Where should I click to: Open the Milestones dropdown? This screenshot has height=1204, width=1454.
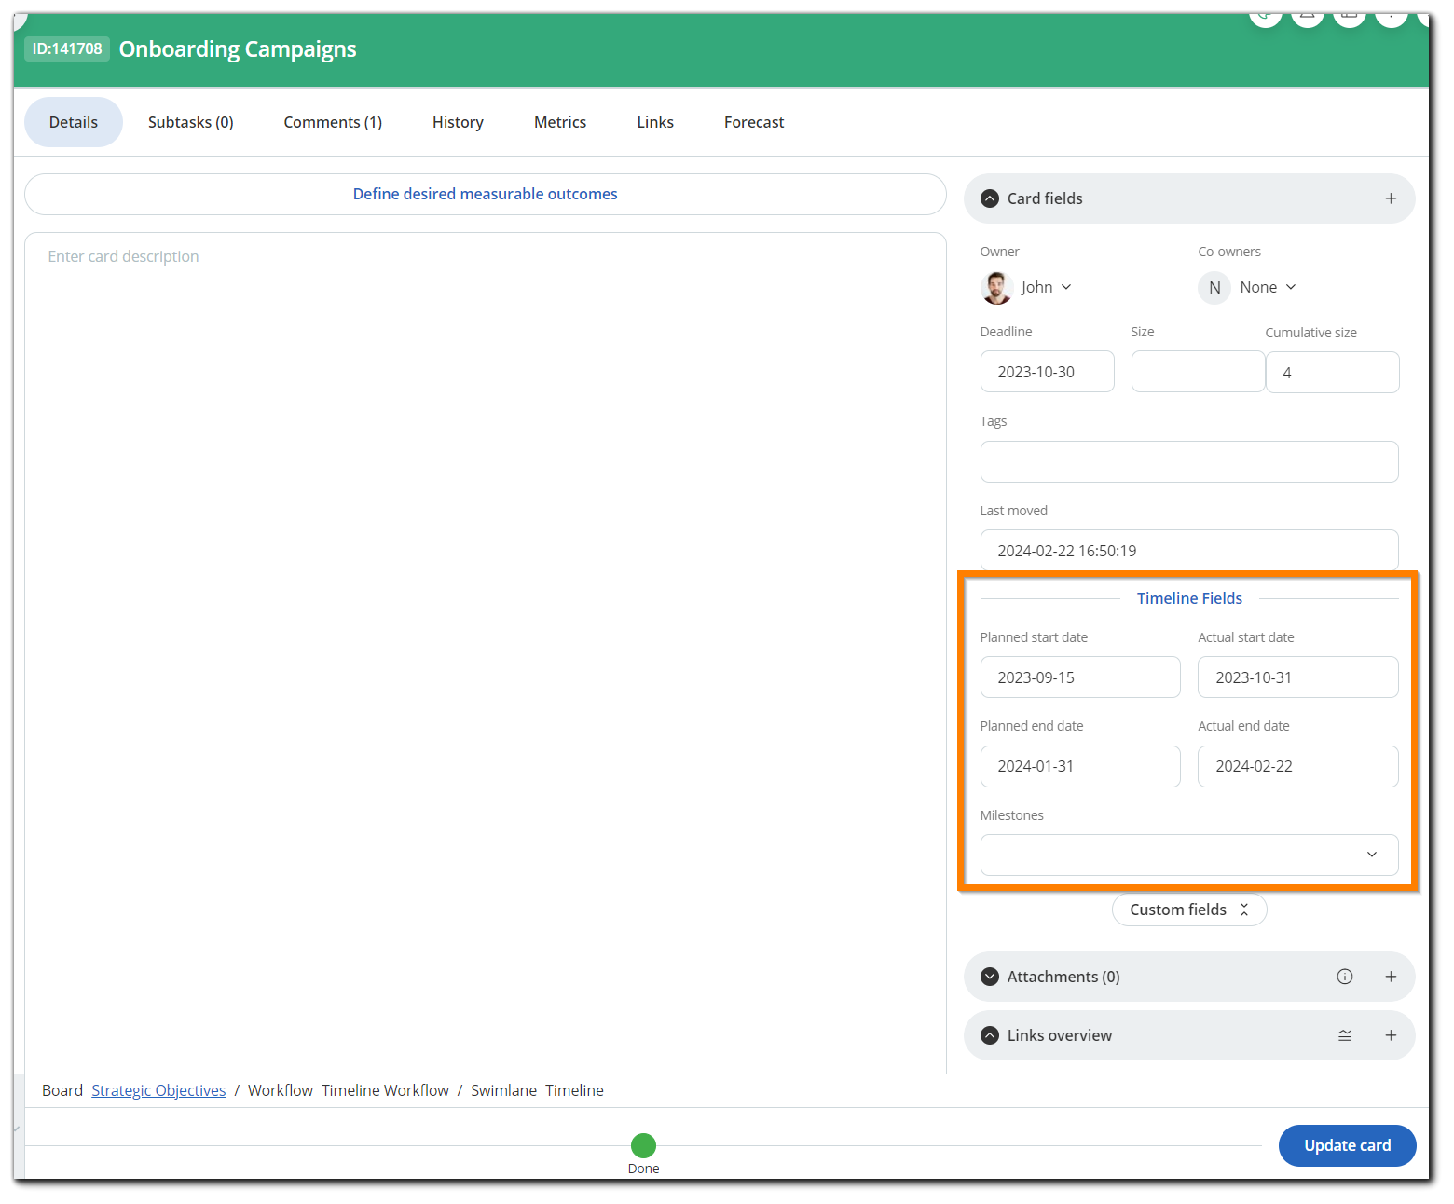(1370, 855)
